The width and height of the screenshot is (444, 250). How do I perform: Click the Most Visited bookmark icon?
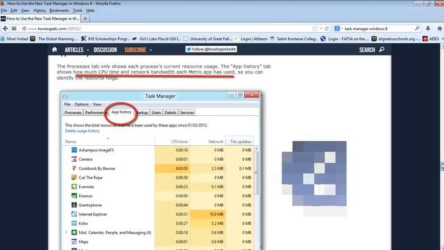tap(3, 39)
